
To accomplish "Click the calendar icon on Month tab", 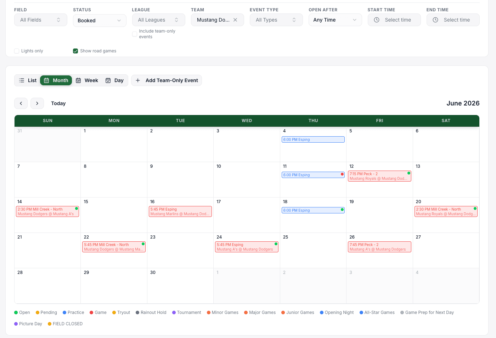I will click(x=46, y=80).
